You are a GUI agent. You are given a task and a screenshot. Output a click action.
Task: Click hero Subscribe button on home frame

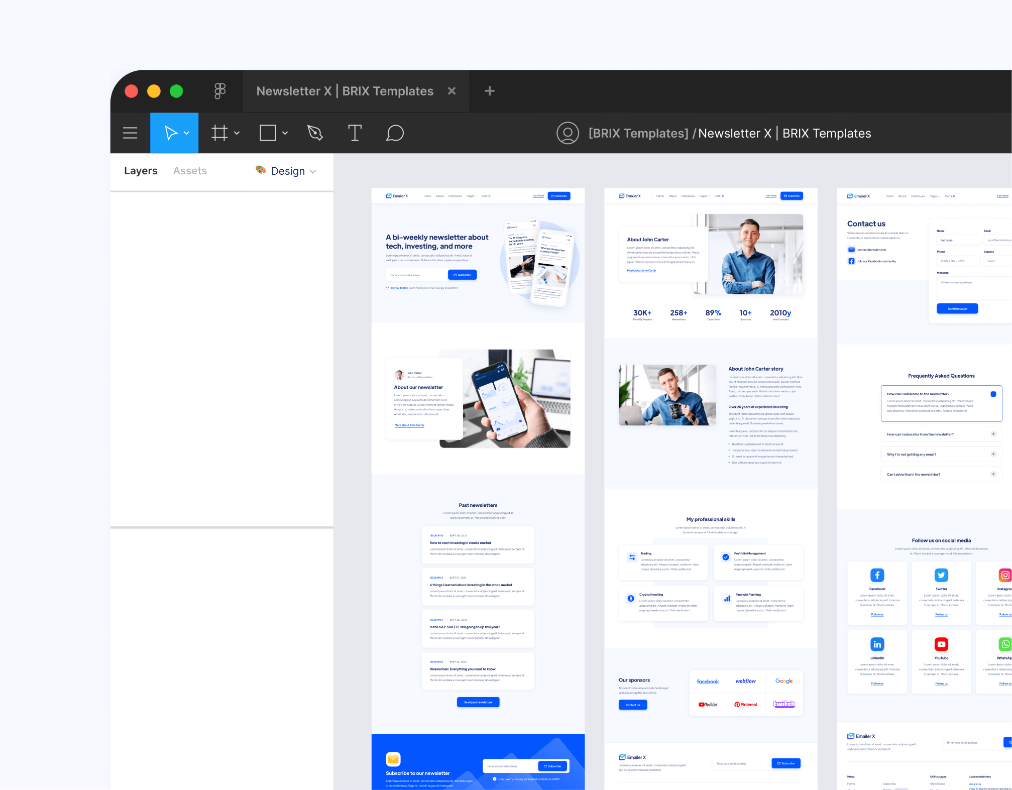tap(462, 275)
